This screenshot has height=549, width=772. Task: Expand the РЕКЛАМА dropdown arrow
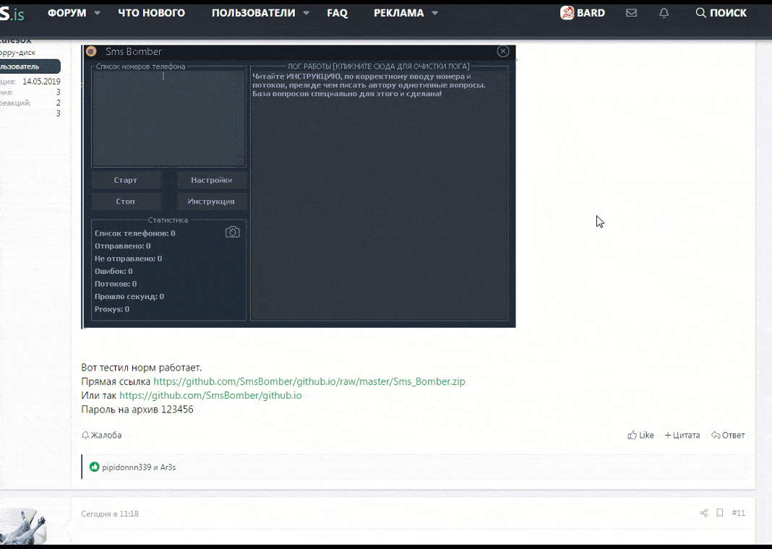pos(434,13)
